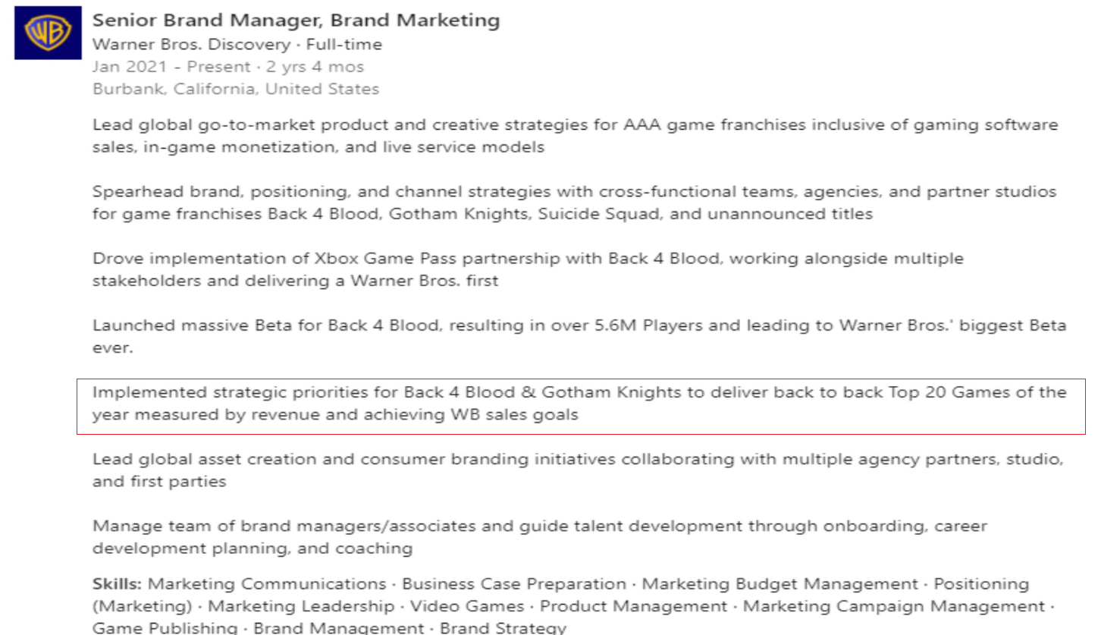The width and height of the screenshot is (1101, 635).
Task: Click the Warner Bros. Discovery company name
Action: click(191, 45)
